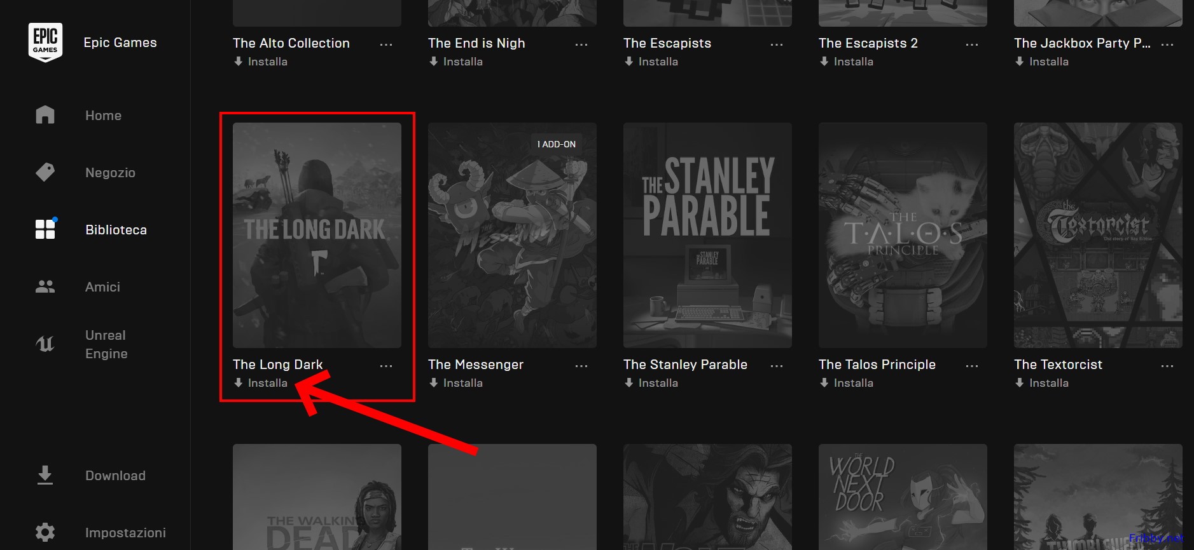Click The Messenger title text

coord(476,365)
